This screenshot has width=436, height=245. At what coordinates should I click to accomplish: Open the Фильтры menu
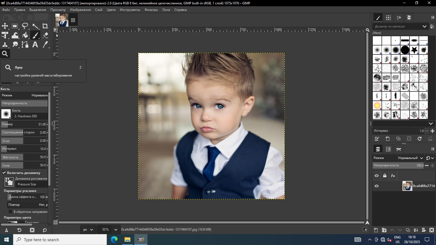pos(151,10)
